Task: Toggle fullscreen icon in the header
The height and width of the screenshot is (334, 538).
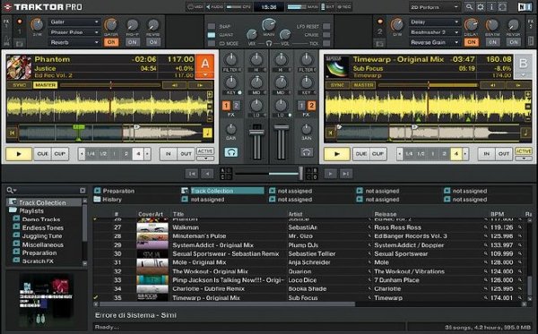Action: [x=502, y=7]
